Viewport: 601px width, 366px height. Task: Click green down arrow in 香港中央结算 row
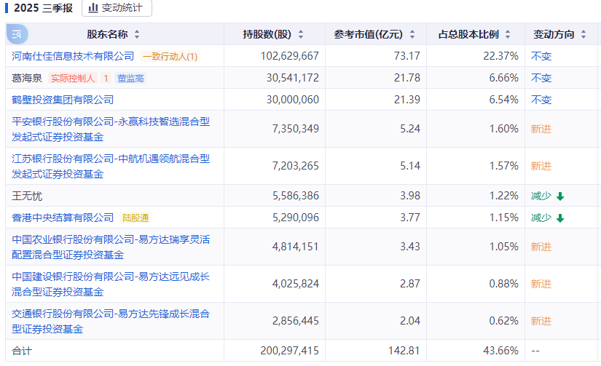coord(560,218)
